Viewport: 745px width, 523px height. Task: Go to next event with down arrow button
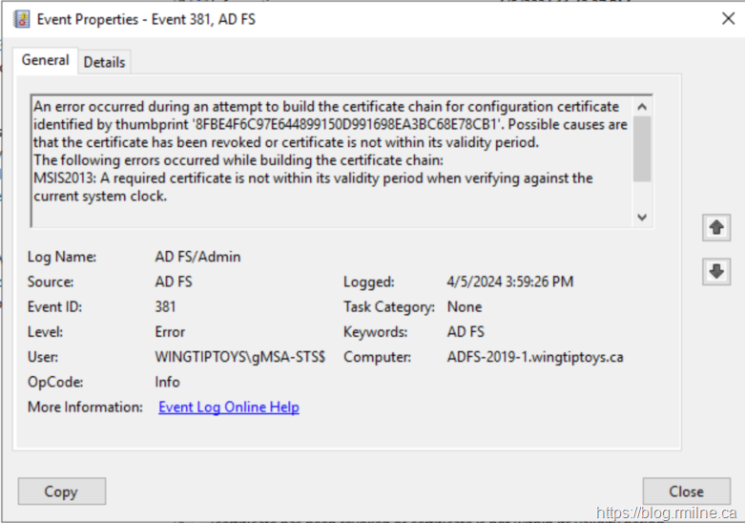click(x=715, y=271)
